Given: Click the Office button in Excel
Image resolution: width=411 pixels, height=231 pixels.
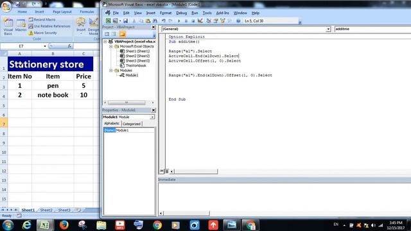Looking at the screenshot, I should pos(6,6).
